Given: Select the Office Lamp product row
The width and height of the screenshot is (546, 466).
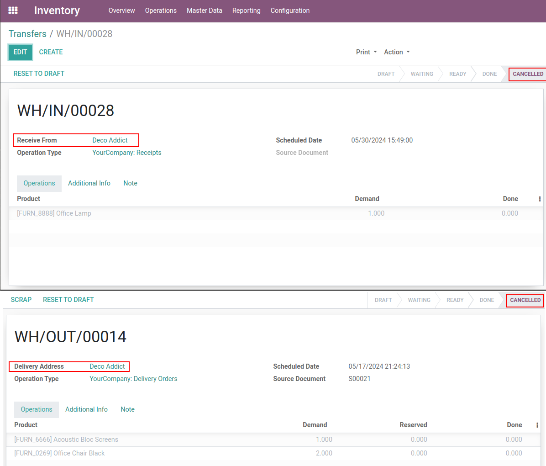Looking at the screenshot, I should [x=54, y=213].
